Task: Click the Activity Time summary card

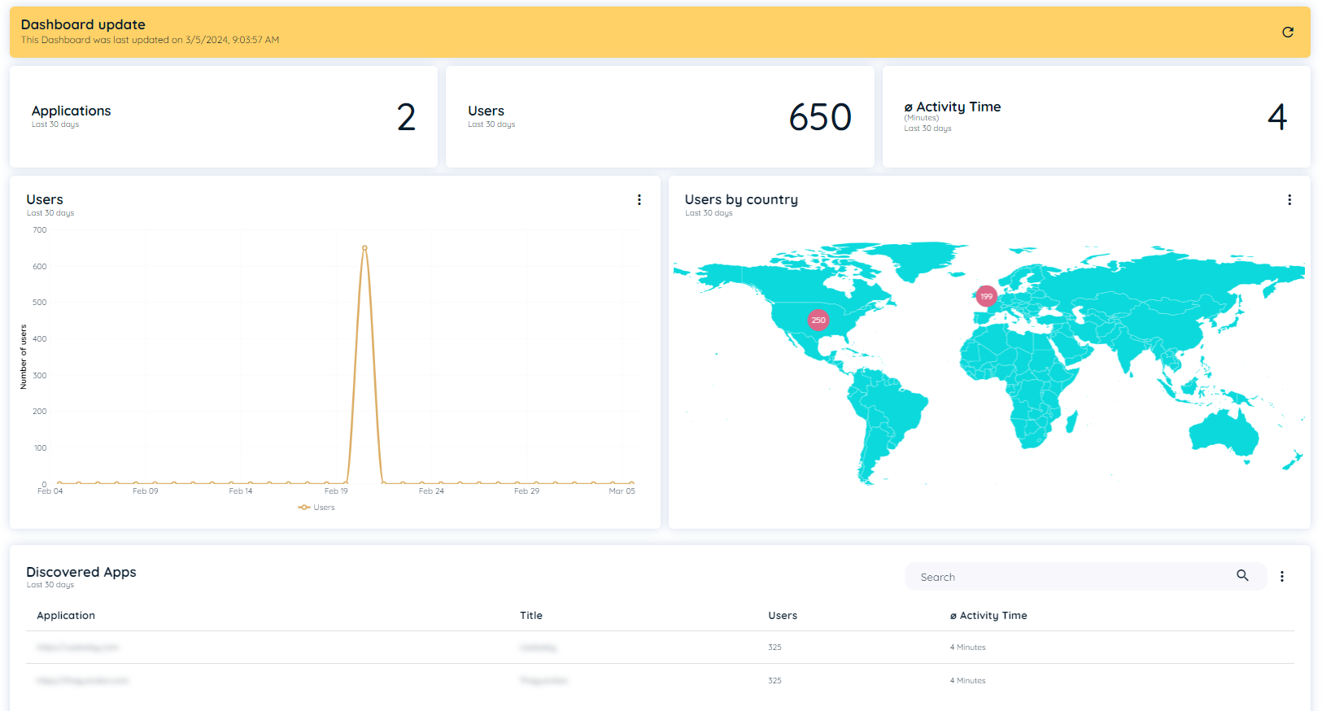Action: tap(1096, 117)
